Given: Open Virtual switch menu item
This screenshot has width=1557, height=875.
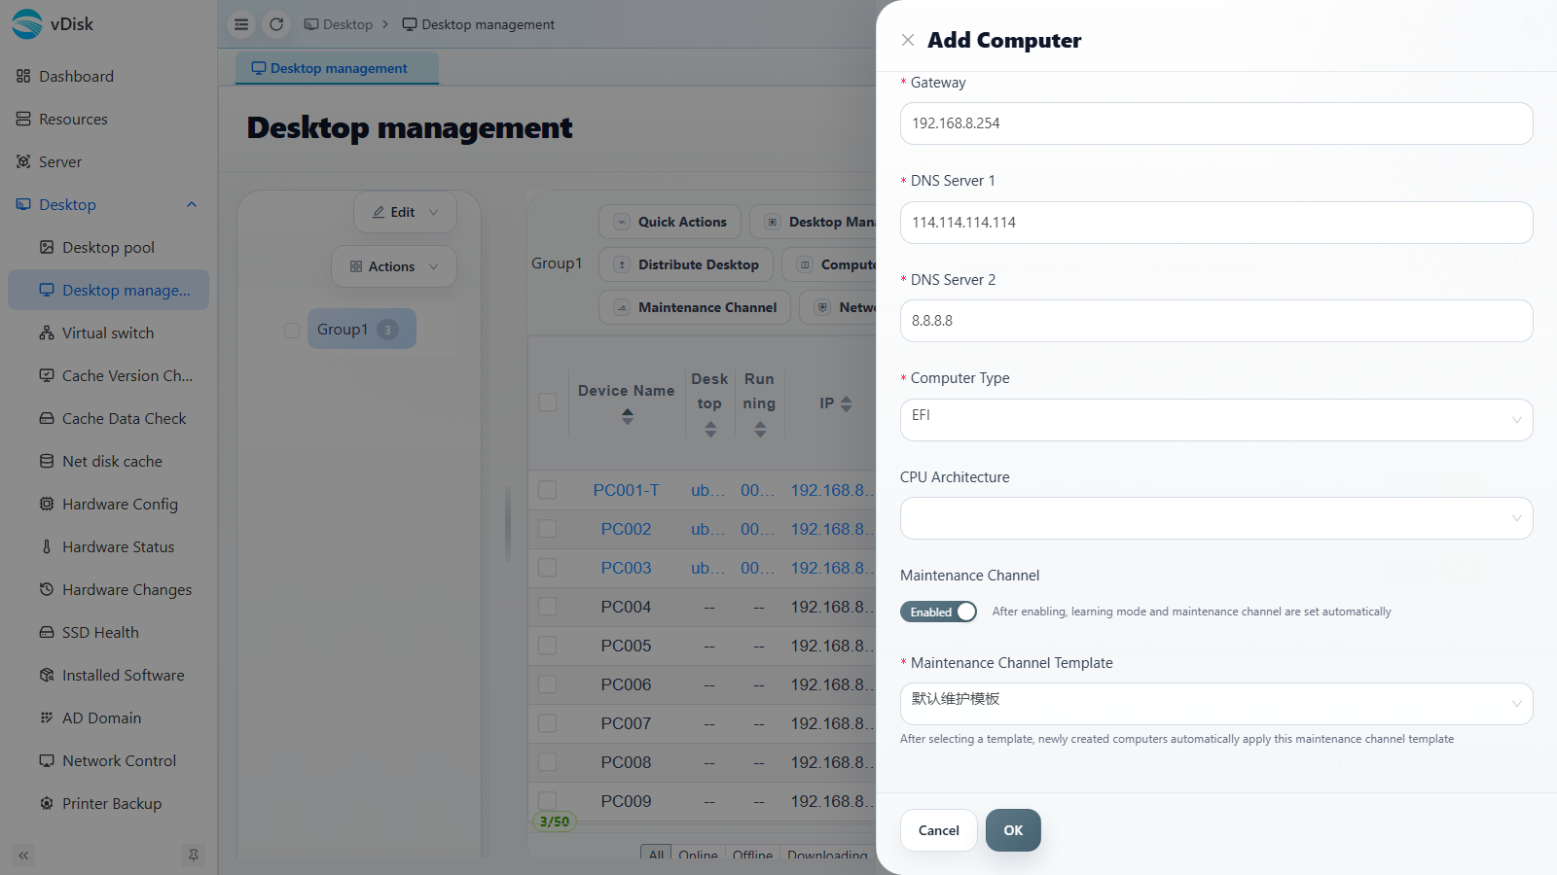Looking at the screenshot, I should (108, 332).
